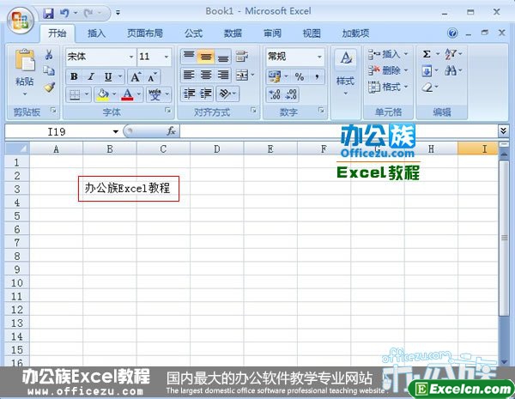
Task: Apply yellow fill color bucket
Action: coord(103,94)
